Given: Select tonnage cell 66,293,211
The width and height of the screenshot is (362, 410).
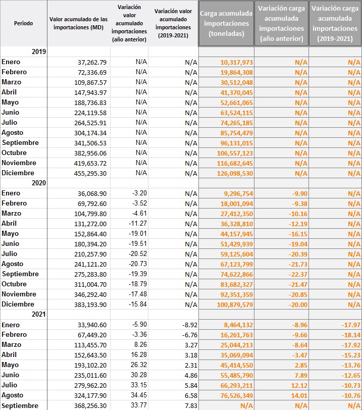Looking at the screenshot, I should 226,385.
